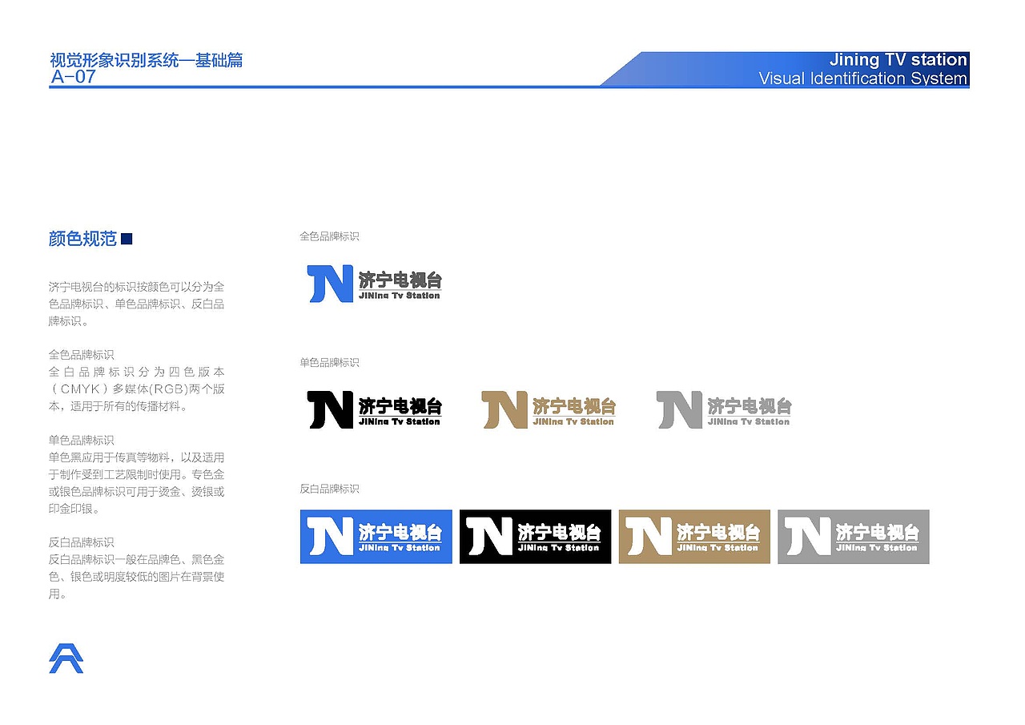Image resolution: width=1025 pixels, height=725 pixels.
Task: Select the silver gray monochrome logo
Action: [x=724, y=409]
